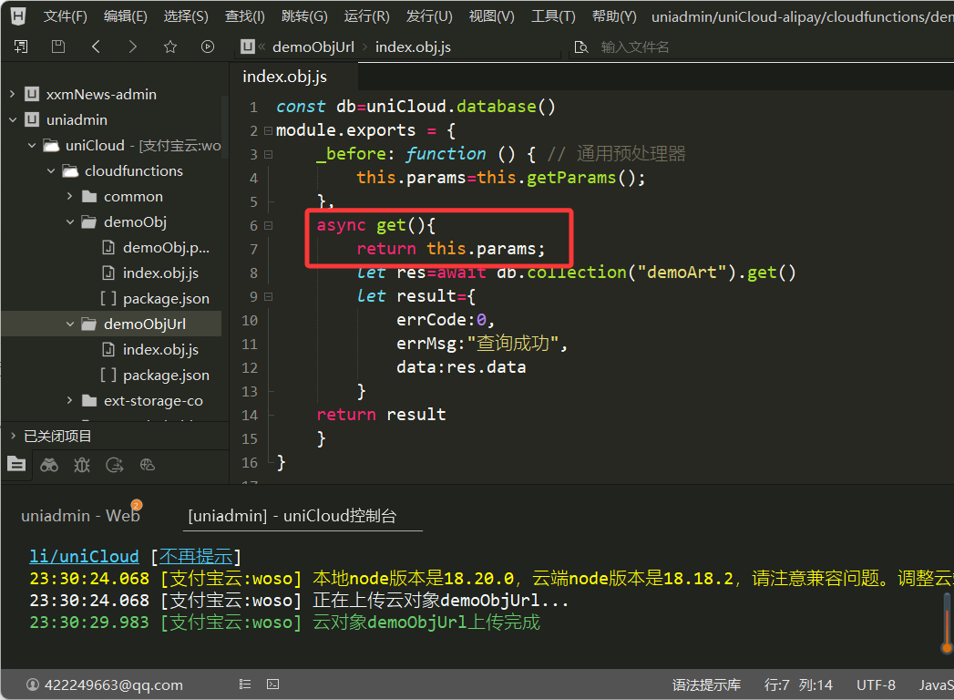Click the new file icon in toolbar
Screen dimensions: 954x700
[21, 46]
